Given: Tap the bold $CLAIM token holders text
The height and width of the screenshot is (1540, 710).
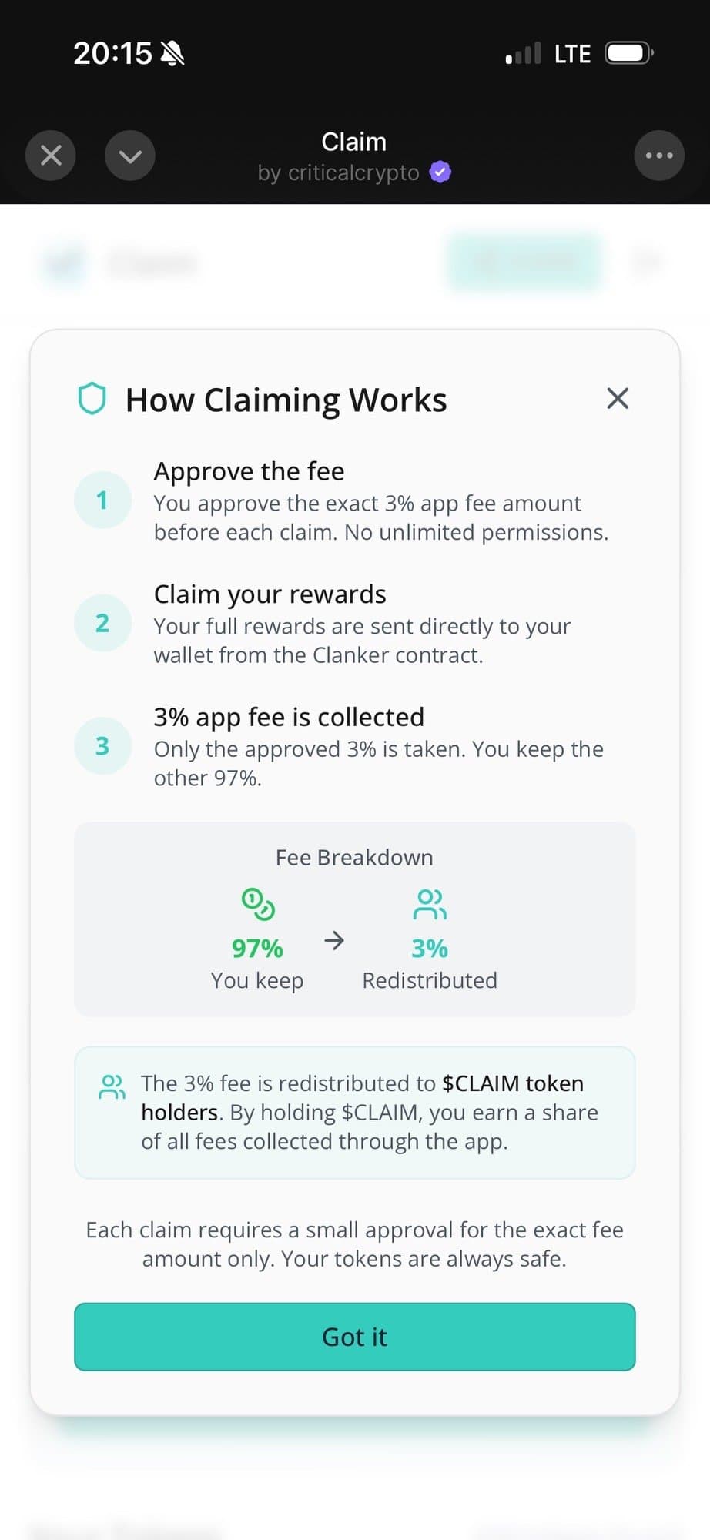Looking at the screenshot, I should pyautogui.click(x=512, y=1083).
